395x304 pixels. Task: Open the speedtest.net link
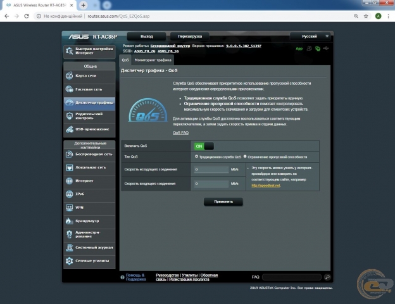click(x=265, y=186)
